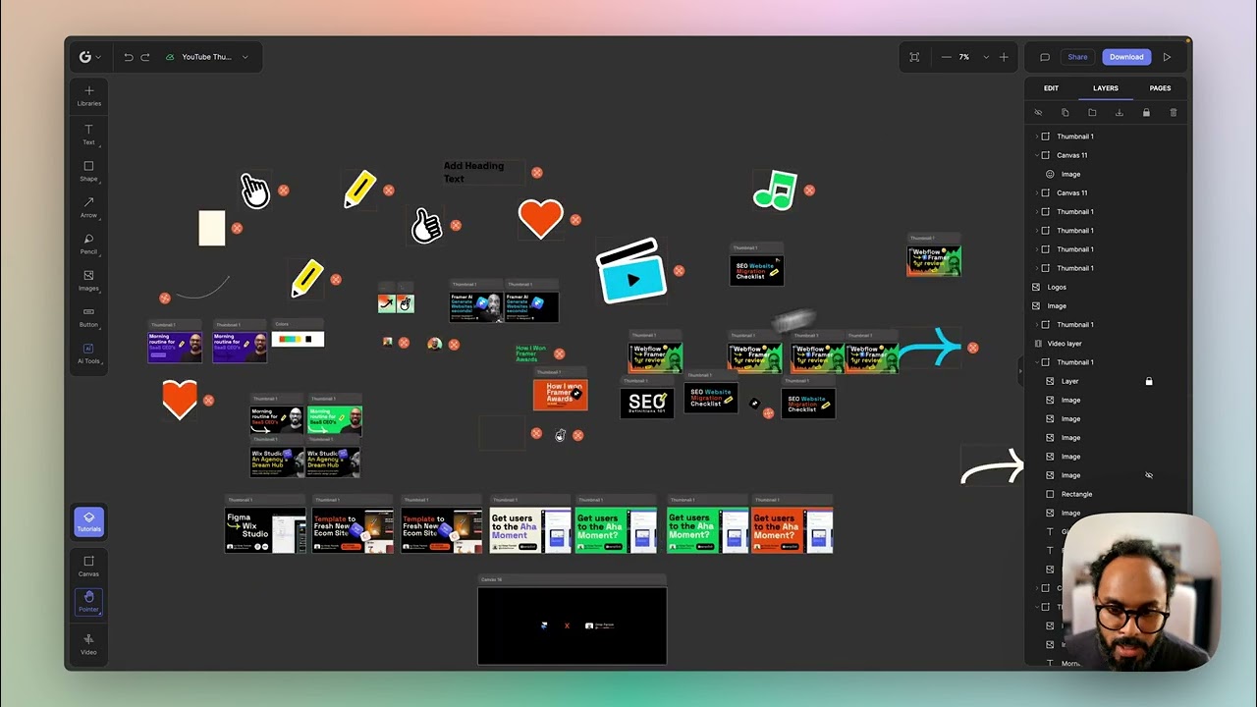1257x707 pixels.
Task: Open the Tutorials panel
Action: click(x=88, y=521)
